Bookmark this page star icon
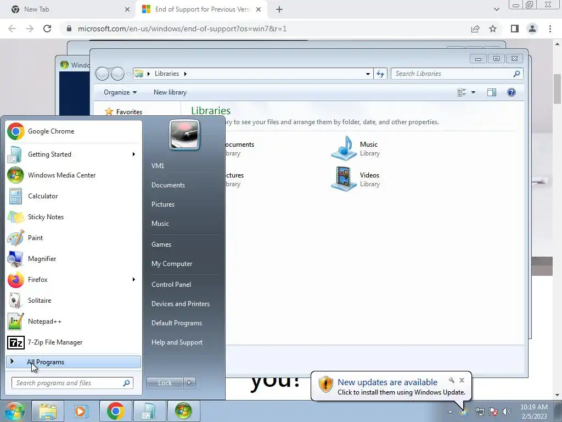Image resolution: width=562 pixels, height=422 pixels. [493, 29]
